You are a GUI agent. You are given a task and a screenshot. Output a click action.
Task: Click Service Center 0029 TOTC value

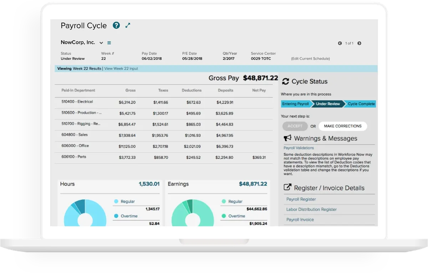[261, 59]
